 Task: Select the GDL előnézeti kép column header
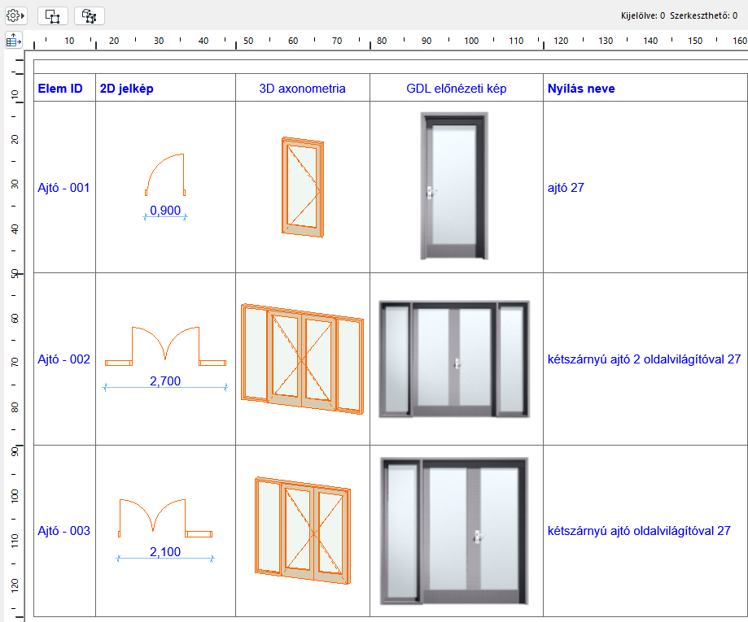click(x=456, y=88)
